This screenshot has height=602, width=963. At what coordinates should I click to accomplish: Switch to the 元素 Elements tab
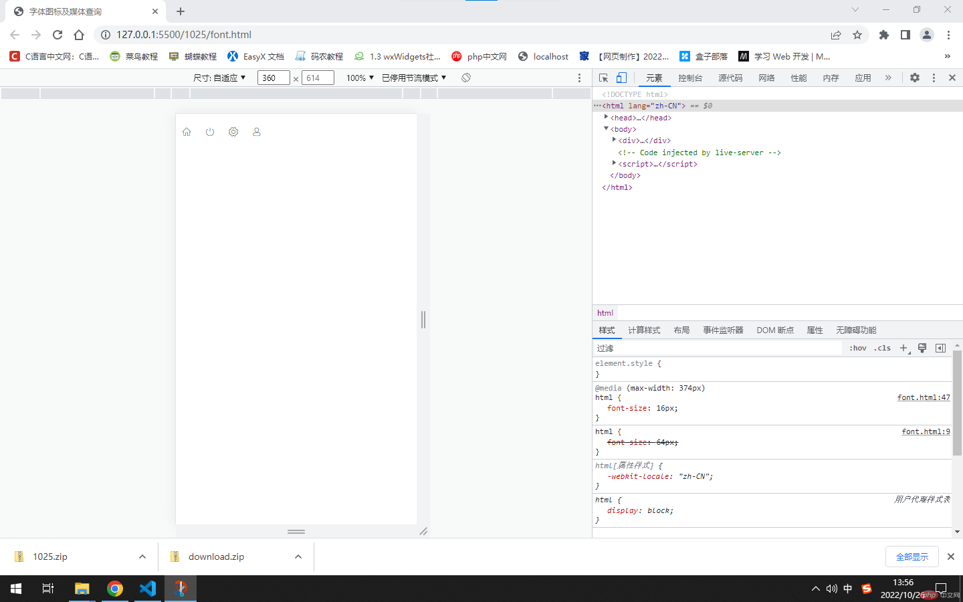coord(654,78)
